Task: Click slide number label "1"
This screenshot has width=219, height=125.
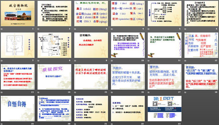Action: coord(33,29)
